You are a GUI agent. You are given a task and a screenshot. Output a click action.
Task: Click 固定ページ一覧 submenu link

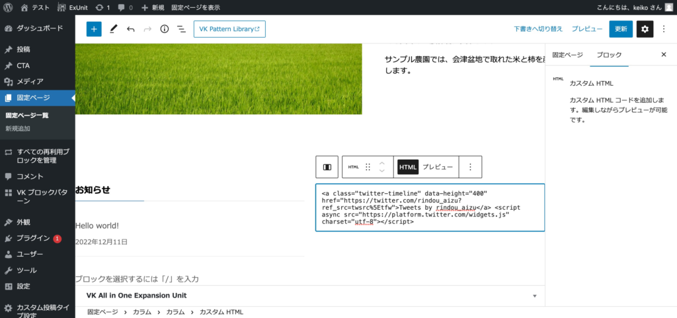[26, 115]
